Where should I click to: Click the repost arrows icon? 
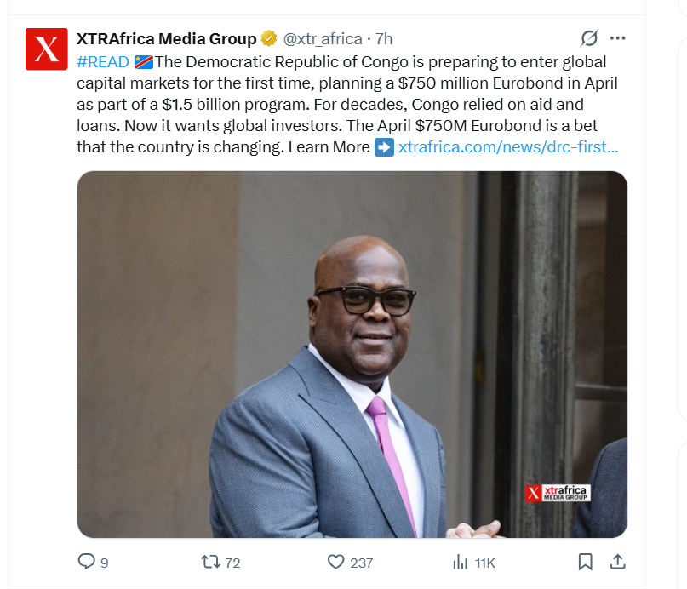[x=211, y=562]
